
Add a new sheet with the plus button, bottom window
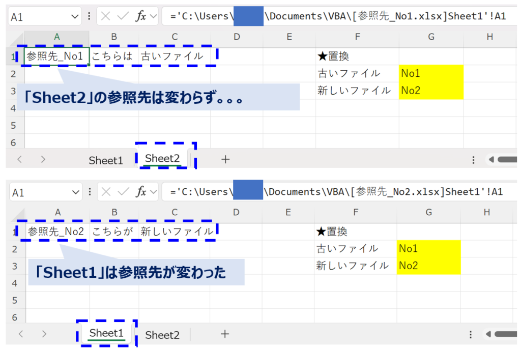[225, 334]
